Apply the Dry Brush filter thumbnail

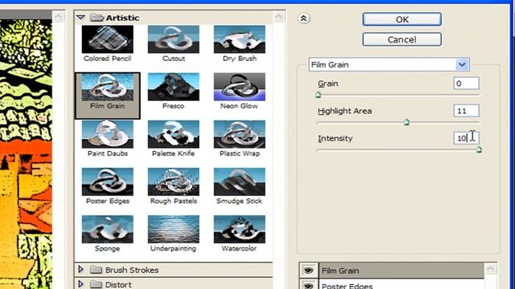[x=240, y=39]
